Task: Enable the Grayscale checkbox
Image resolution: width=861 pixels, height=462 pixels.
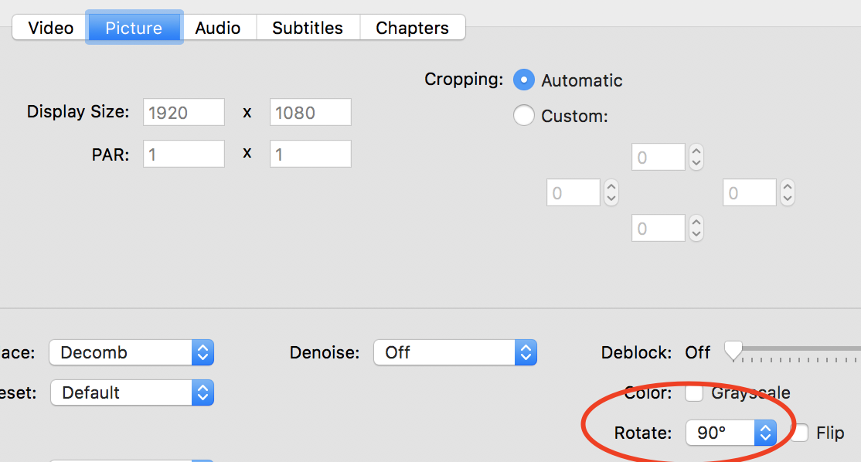Action: pyautogui.click(x=694, y=392)
